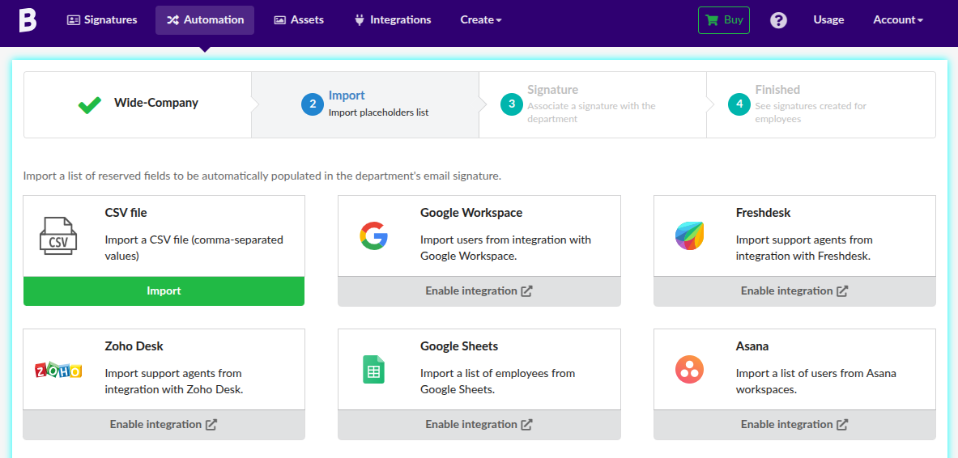Click the step 4 number circle
Screen dimensions: 958x458
click(739, 104)
